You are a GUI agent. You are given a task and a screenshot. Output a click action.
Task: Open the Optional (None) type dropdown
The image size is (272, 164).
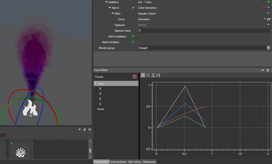[x=268, y=25]
